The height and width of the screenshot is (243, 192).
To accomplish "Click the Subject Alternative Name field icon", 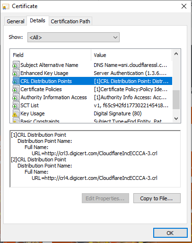I will tap(16, 65).
